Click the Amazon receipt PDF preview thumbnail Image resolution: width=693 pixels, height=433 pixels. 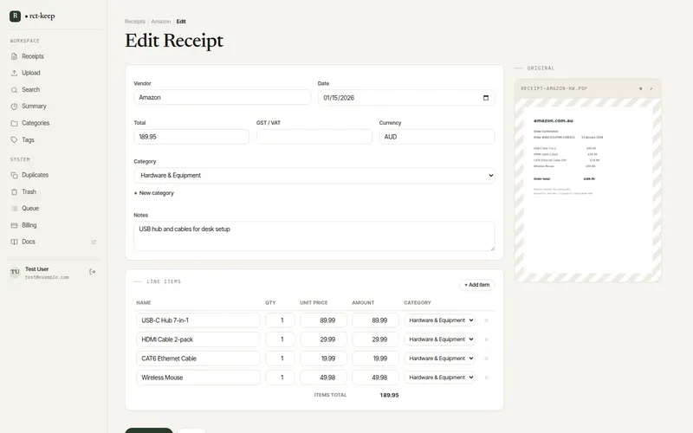coord(588,190)
